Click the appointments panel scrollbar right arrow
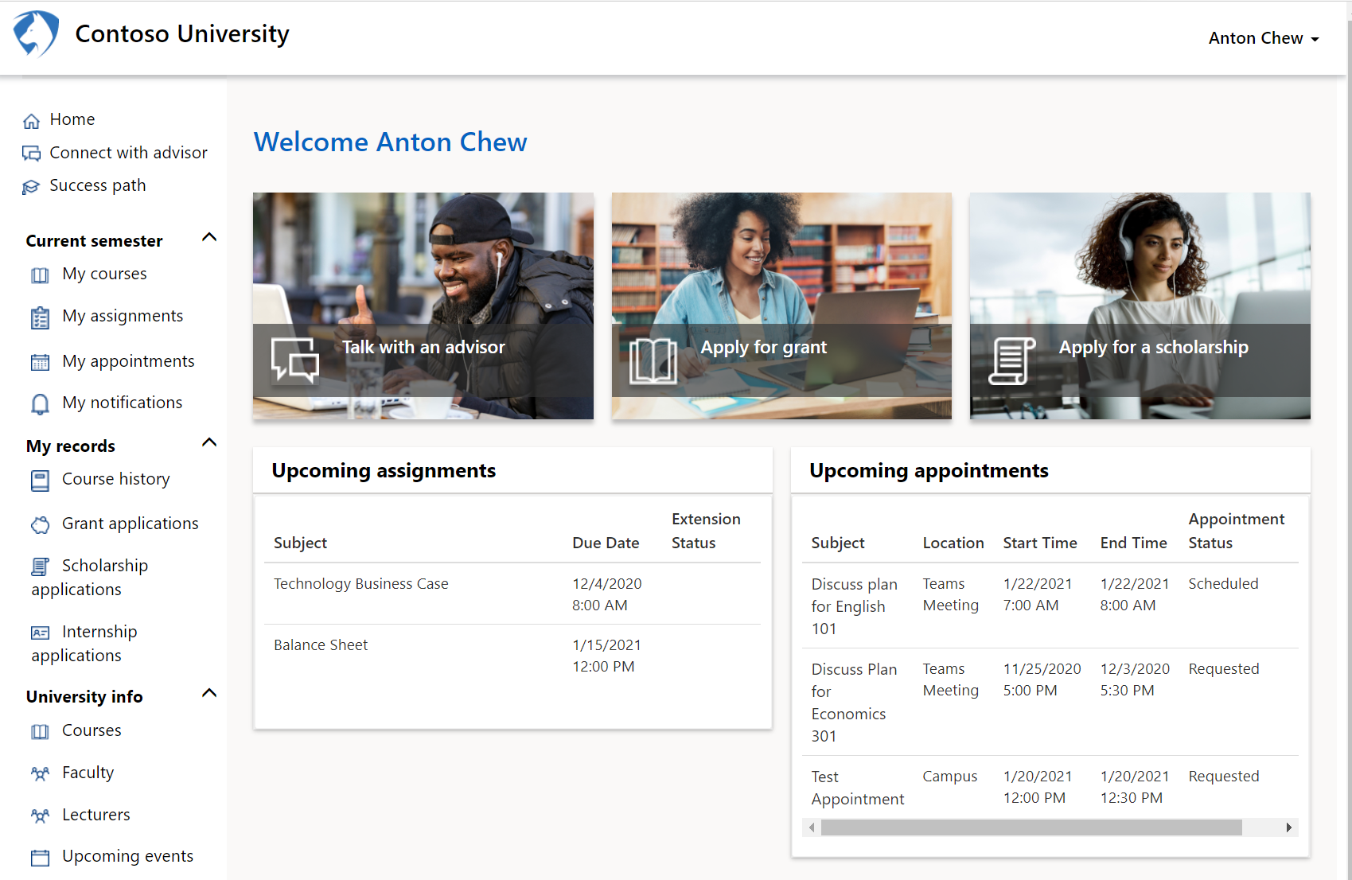Screen dimensions: 1352x880 click(x=1291, y=827)
